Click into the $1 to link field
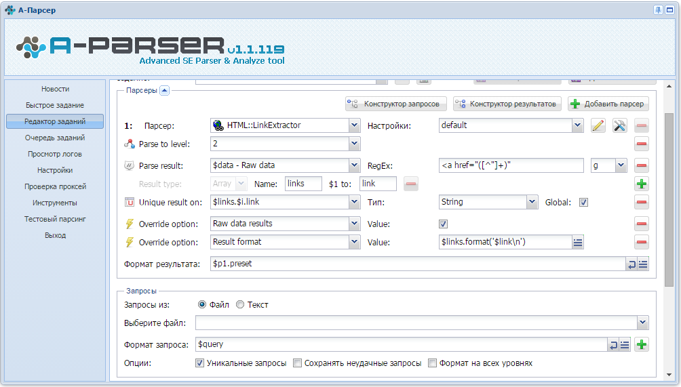 click(378, 184)
